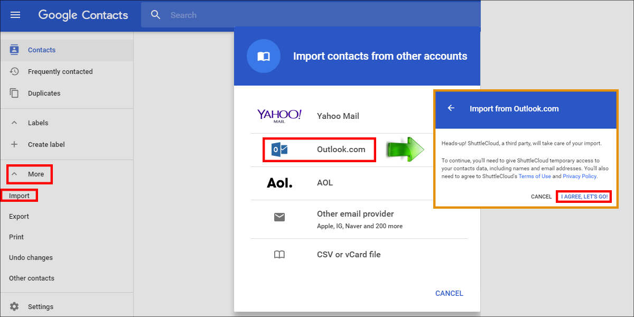The width and height of the screenshot is (634, 317).
Task: Click the envelope icon for other providers
Action: [x=279, y=217]
